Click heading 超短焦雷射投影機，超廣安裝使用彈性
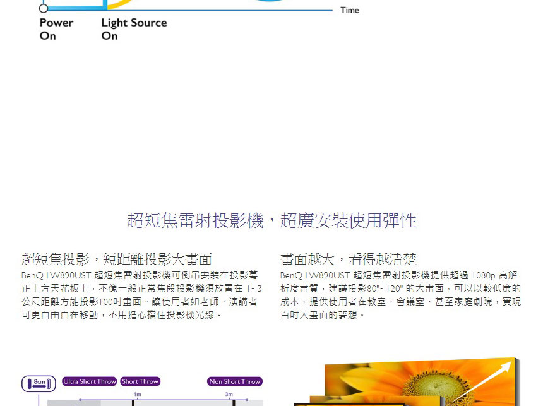 click(x=271, y=220)
